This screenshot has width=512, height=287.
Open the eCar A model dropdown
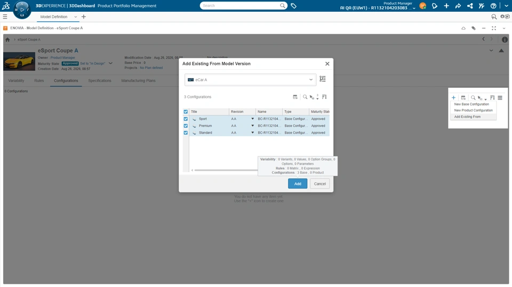point(250,79)
